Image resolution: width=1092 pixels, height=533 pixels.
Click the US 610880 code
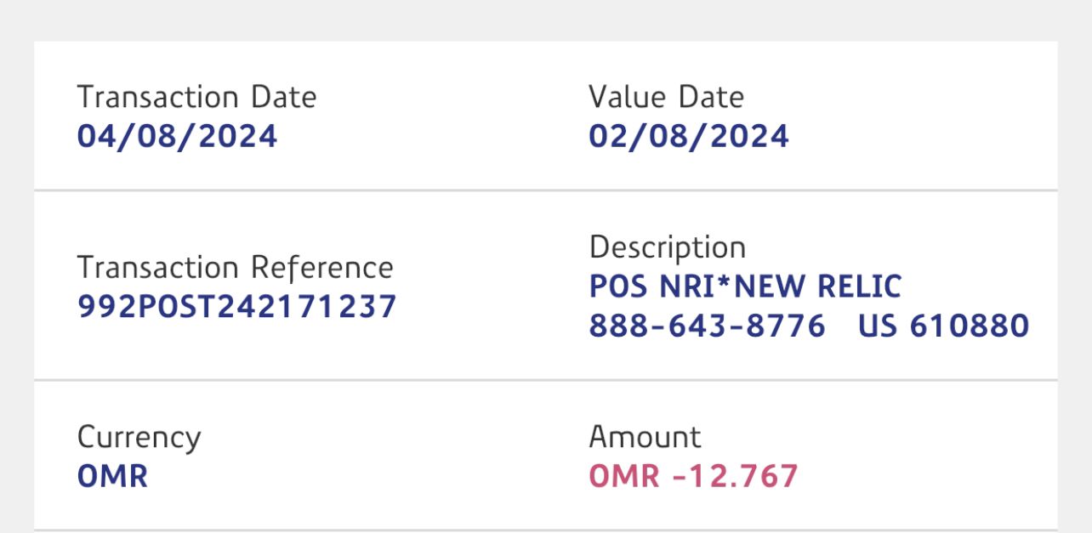click(943, 326)
